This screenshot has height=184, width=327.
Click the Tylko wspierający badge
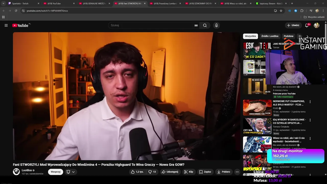(283, 97)
